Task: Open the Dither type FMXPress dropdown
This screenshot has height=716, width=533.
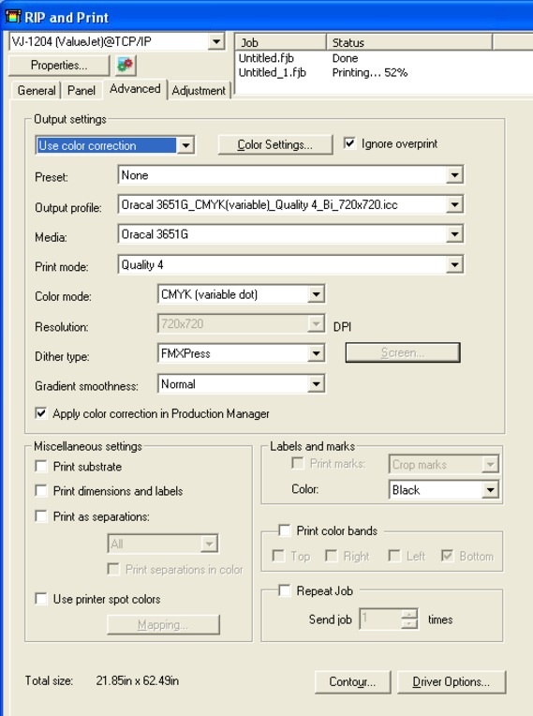Action: [316, 353]
